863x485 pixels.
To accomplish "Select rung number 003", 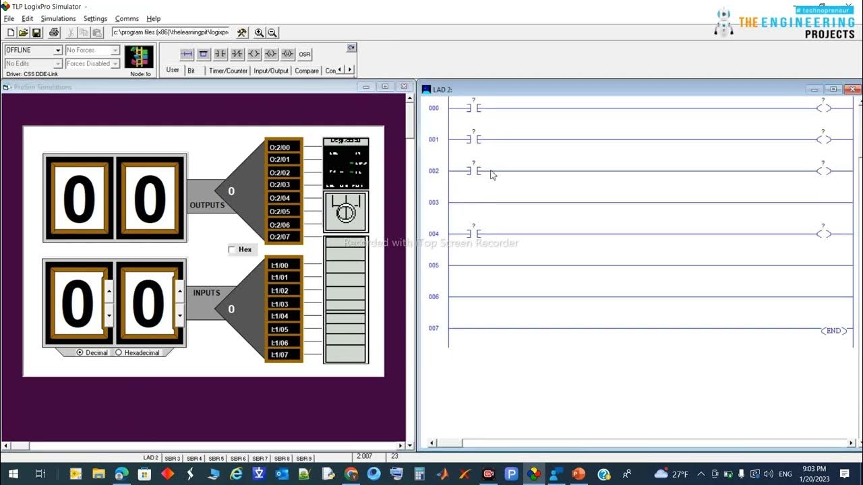I will point(434,202).
